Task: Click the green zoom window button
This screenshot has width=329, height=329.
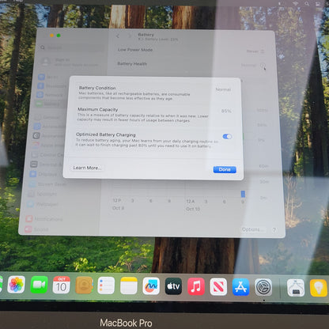Action: pos(59,36)
